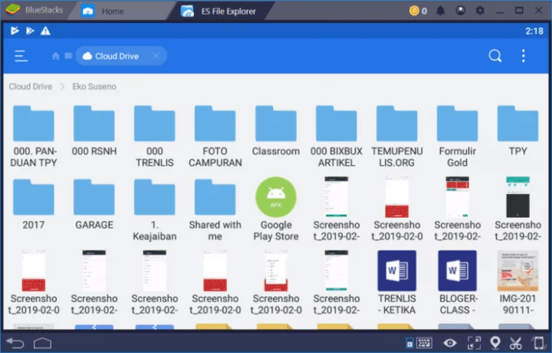The width and height of the screenshot is (552, 353).
Task: Tap the home icon in path bar
Action: (x=56, y=56)
